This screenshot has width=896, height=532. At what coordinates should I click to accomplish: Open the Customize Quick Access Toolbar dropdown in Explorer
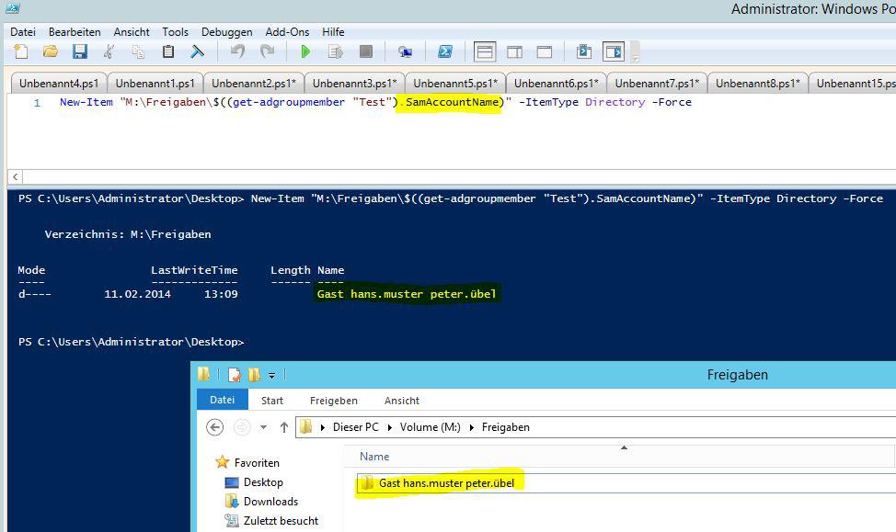point(272,376)
